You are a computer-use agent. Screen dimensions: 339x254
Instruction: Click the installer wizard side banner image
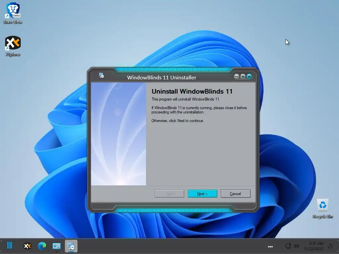pyautogui.click(x=119, y=134)
